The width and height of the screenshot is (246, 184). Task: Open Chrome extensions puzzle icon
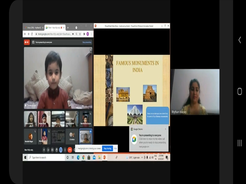tap(84, 34)
